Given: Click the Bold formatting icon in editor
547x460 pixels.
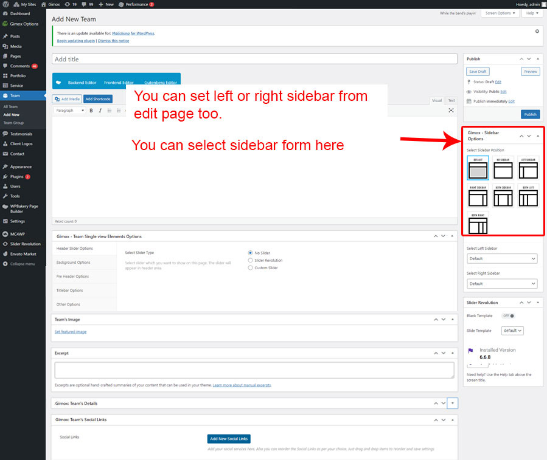Looking at the screenshot, I should tap(91, 111).
